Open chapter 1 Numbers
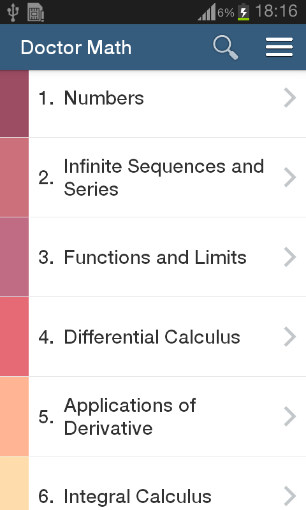The height and width of the screenshot is (510, 306). pos(167,104)
